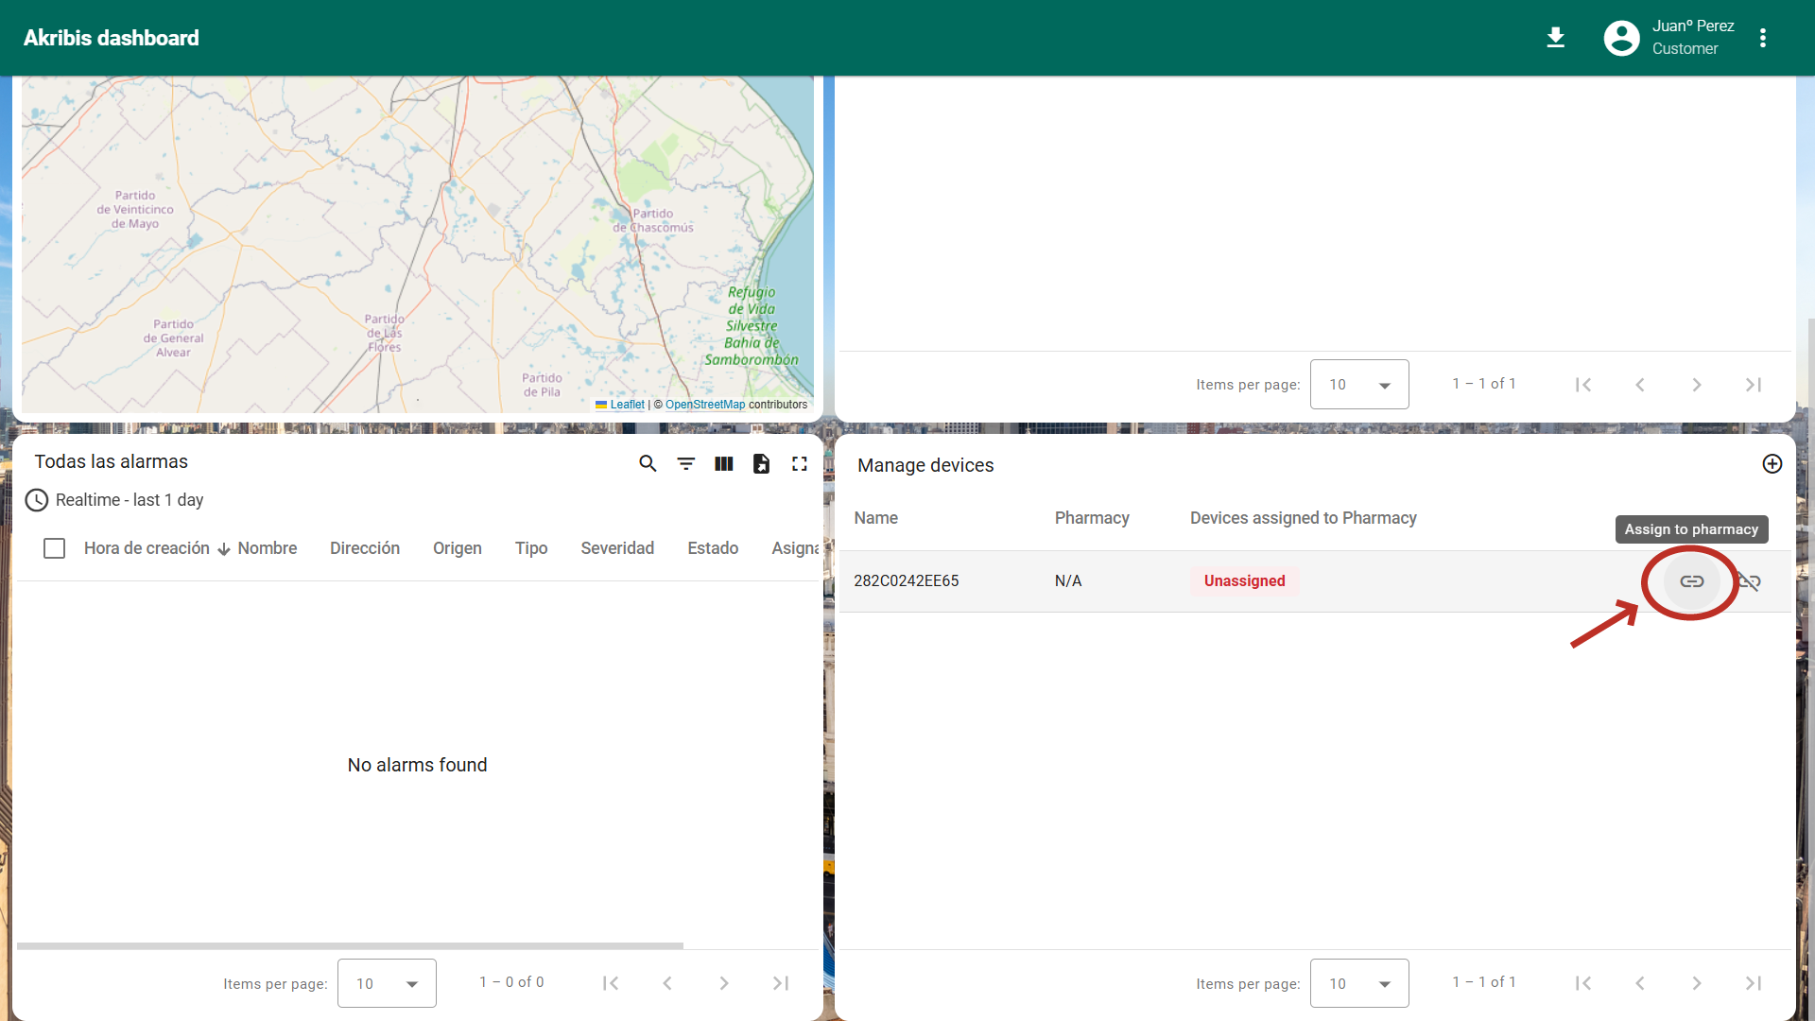Viewport: 1815px width, 1021px height.
Task: Click the Leaflet link on map
Action: (627, 405)
